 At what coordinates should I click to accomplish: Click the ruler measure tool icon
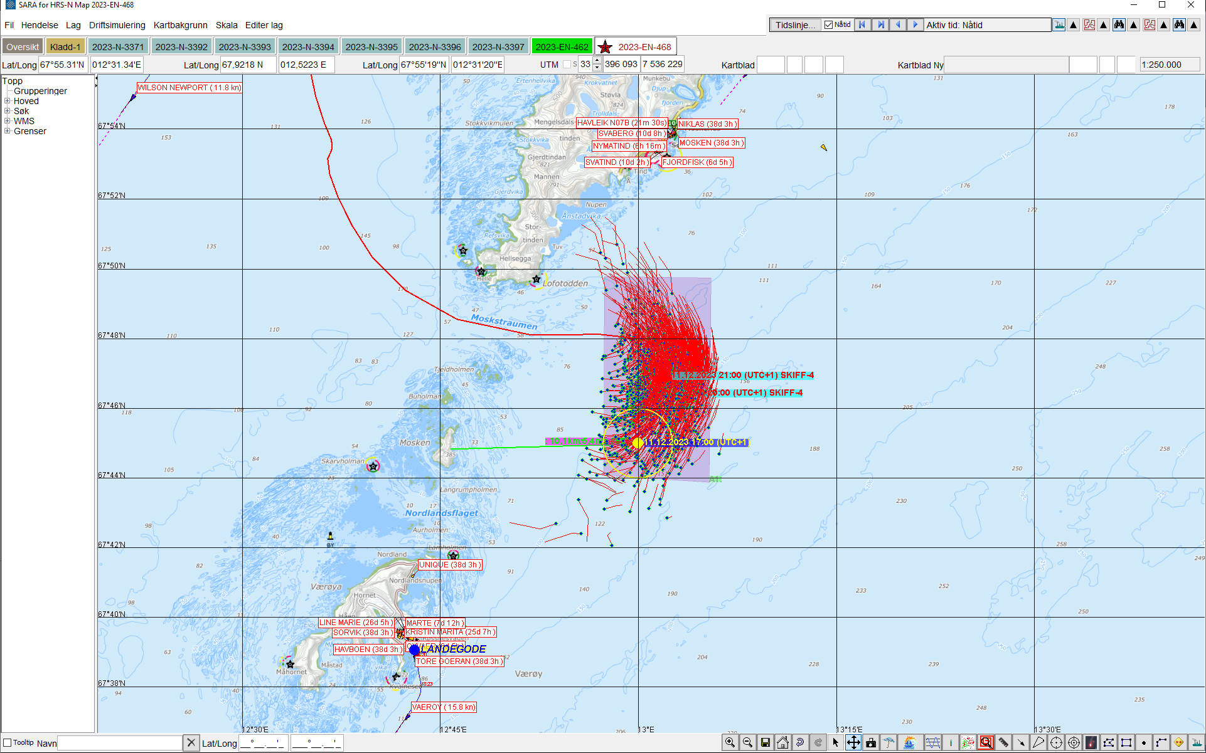click(1003, 742)
